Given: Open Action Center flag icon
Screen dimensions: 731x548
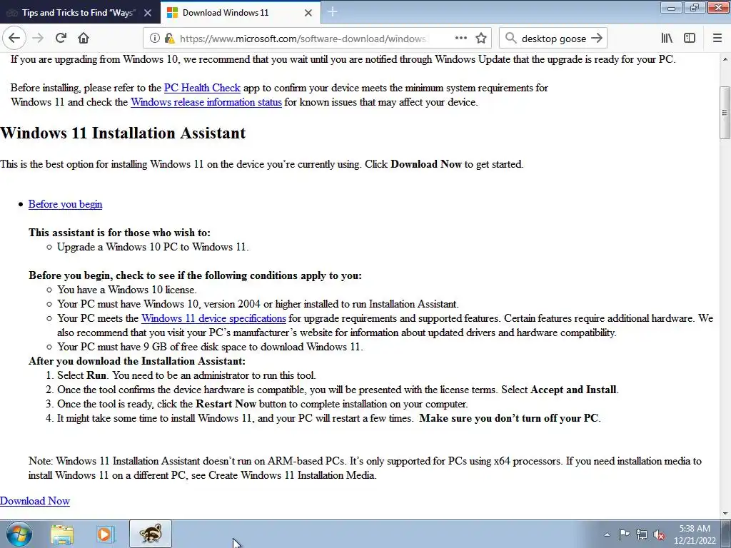Looking at the screenshot, I should click(x=624, y=534).
